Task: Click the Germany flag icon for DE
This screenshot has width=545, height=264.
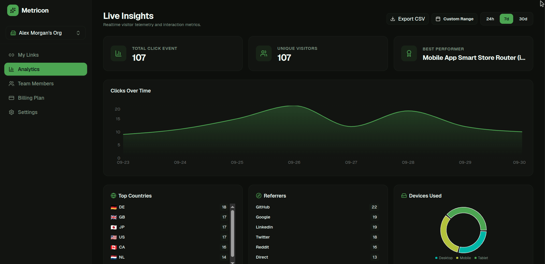Action: pyautogui.click(x=114, y=207)
